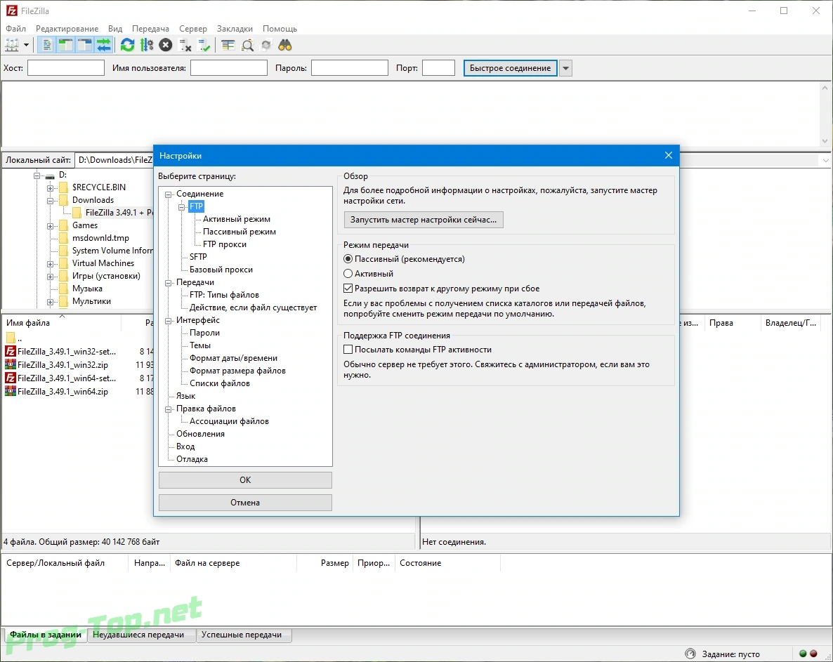Select the Пассивный (рекомендуется) radio button
Screen dimensions: 833x662
[348, 259]
